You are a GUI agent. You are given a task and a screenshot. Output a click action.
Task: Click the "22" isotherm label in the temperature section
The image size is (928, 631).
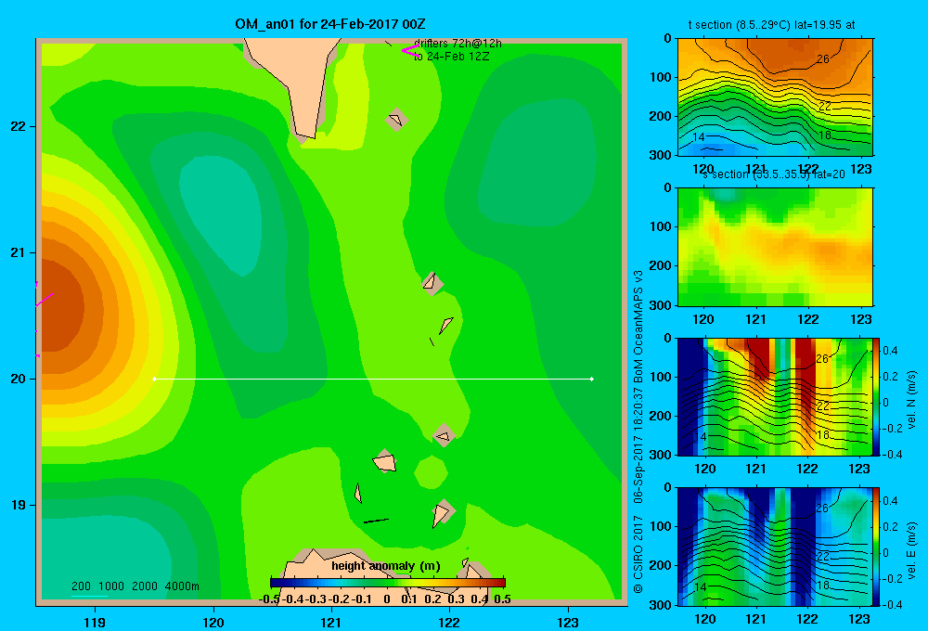click(x=824, y=107)
